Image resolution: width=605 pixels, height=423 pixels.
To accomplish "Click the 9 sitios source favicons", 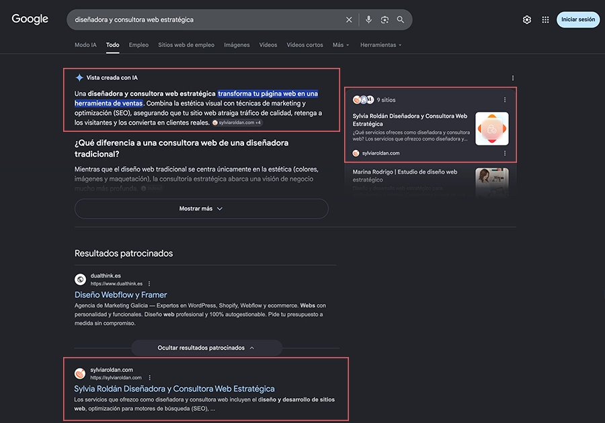I will [363, 100].
